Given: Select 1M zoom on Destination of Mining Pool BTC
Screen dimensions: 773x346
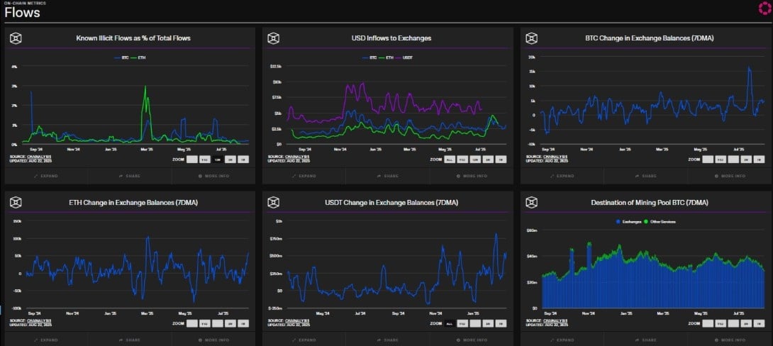Looking at the screenshot, I should 760,324.
